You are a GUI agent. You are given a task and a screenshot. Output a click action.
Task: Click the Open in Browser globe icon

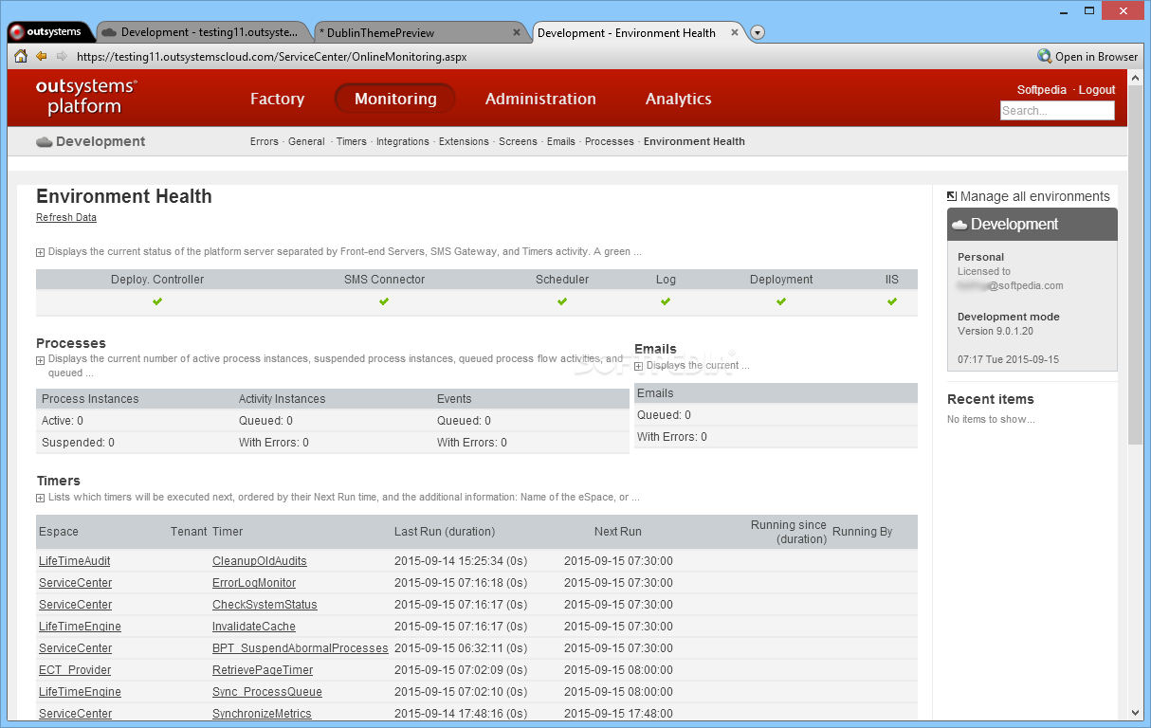click(1045, 56)
